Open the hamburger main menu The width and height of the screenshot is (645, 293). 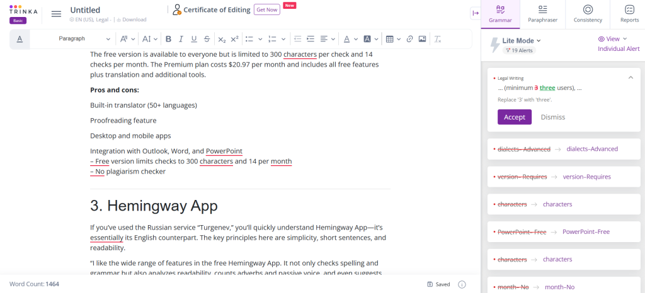click(56, 14)
